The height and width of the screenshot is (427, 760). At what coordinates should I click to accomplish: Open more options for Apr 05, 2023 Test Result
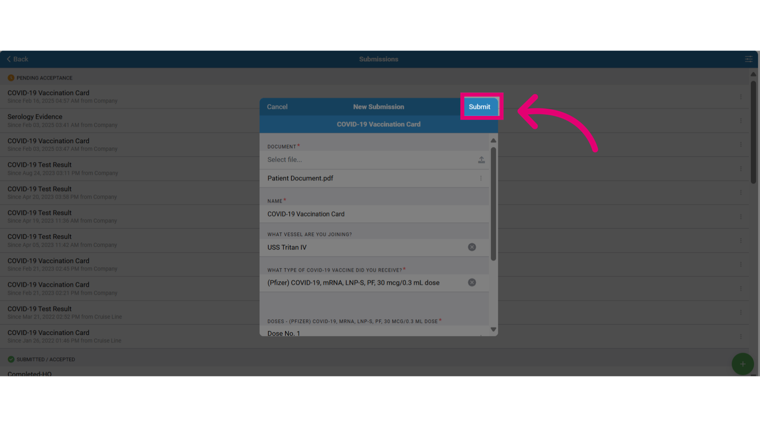click(741, 240)
